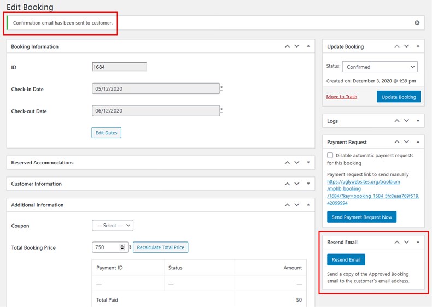This screenshot has width=432, height=307.
Task: Expand the Customer Information panel
Action: tap(308, 184)
